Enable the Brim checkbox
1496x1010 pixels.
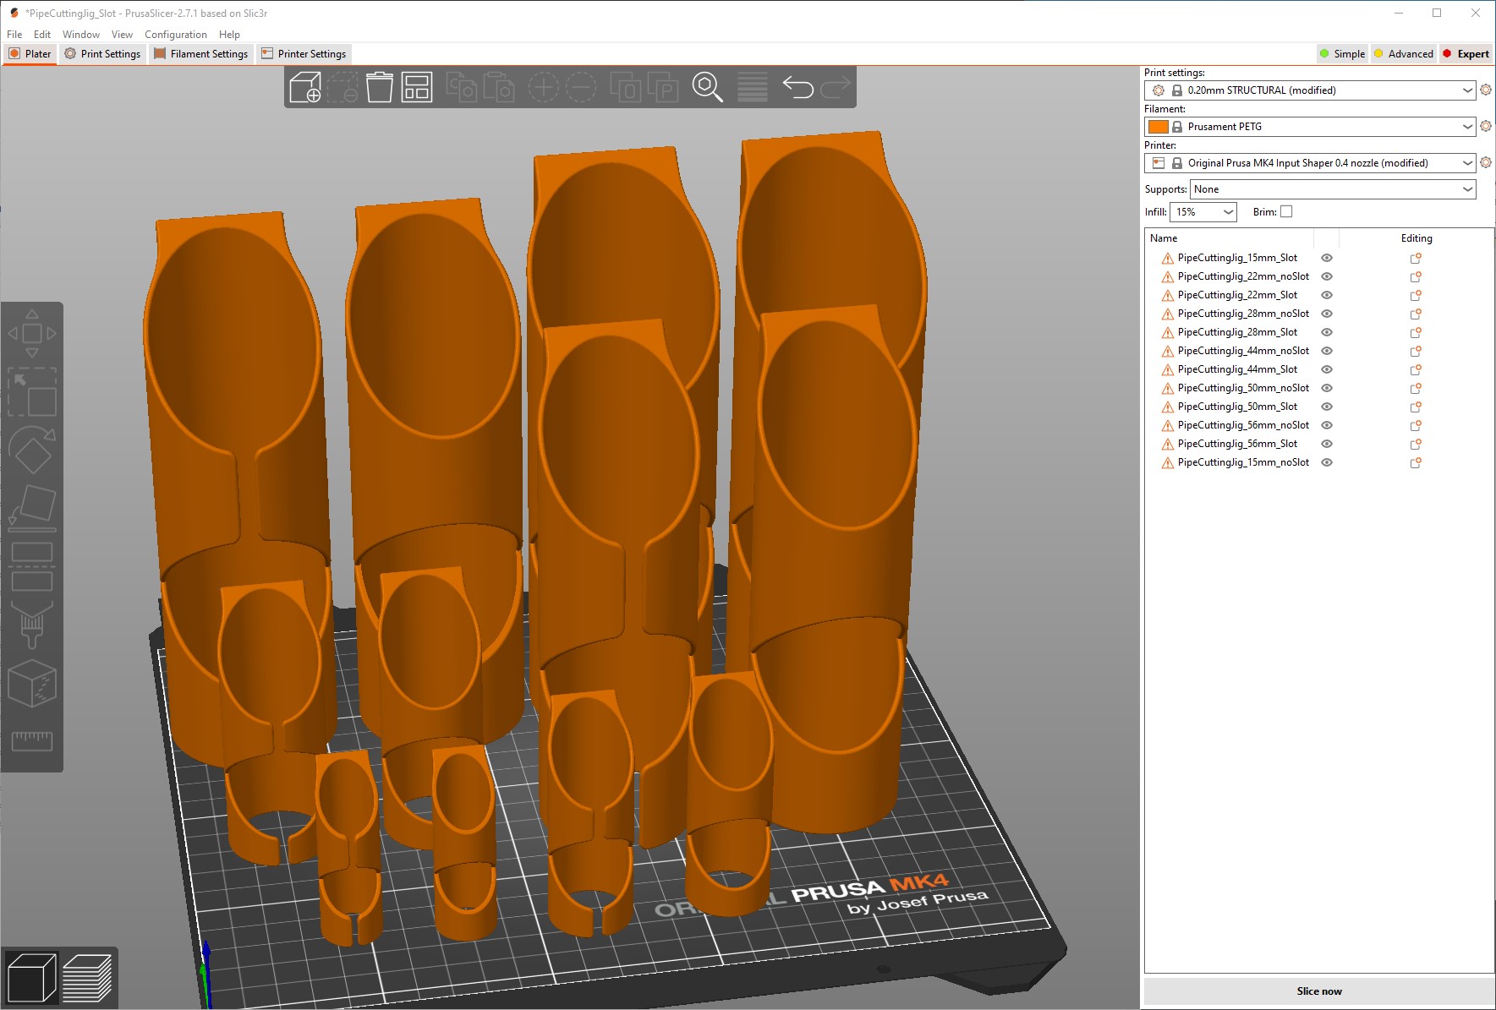click(x=1286, y=211)
